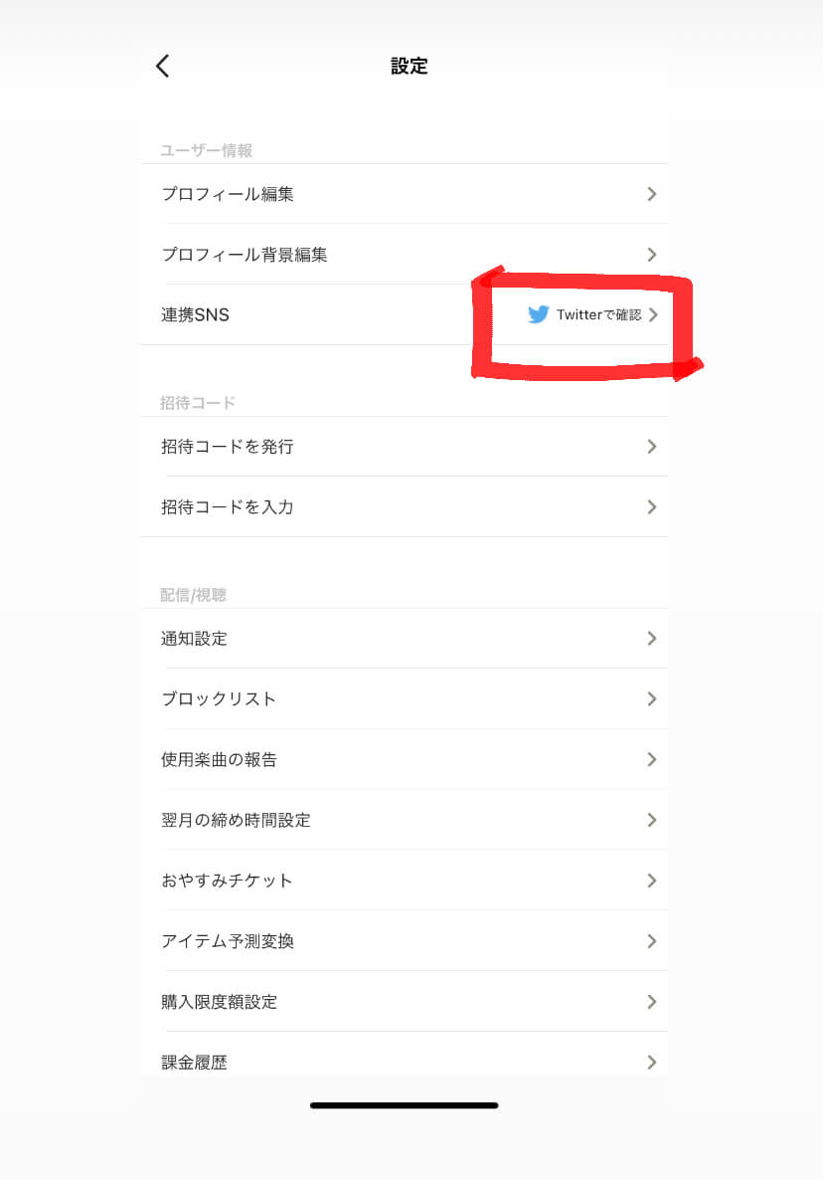The image size is (823, 1180).
Task: Tap chevron beside 課金履歴
Action: (652, 1062)
